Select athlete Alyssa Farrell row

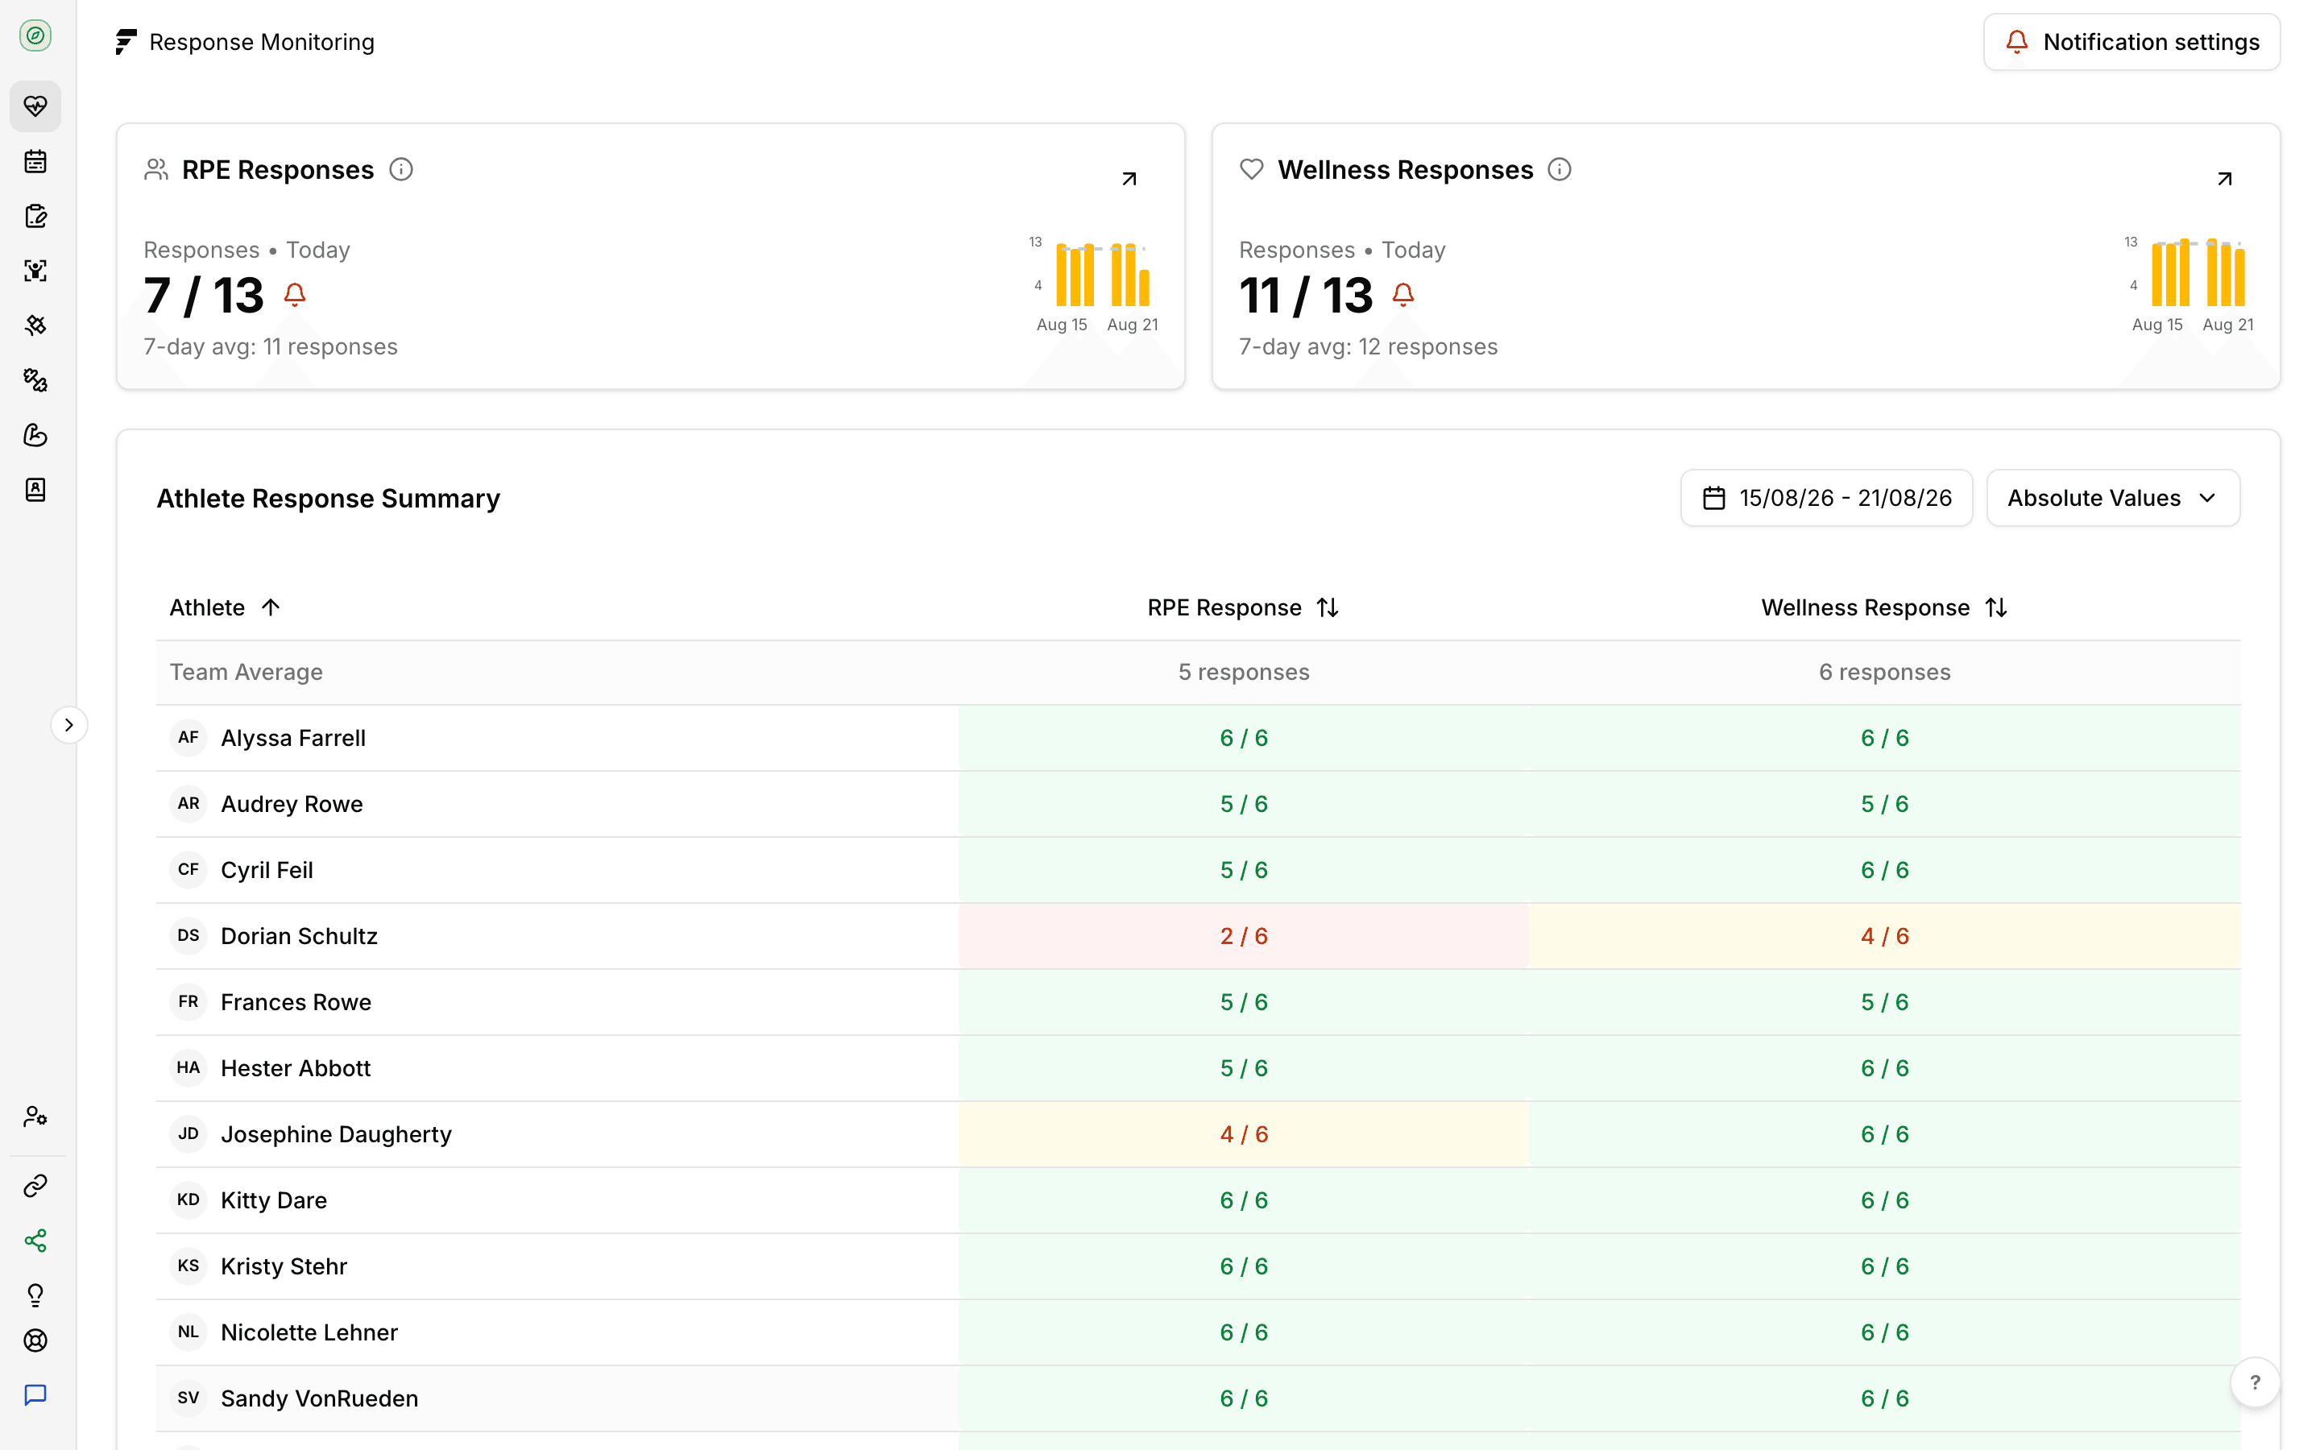1199,739
